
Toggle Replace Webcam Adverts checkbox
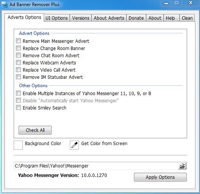point(18,63)
